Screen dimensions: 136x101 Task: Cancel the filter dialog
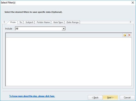(x=127, y=97)
